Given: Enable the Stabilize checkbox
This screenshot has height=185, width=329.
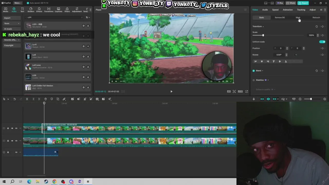Looking at the screenshot, I should [x=254, y=80].
